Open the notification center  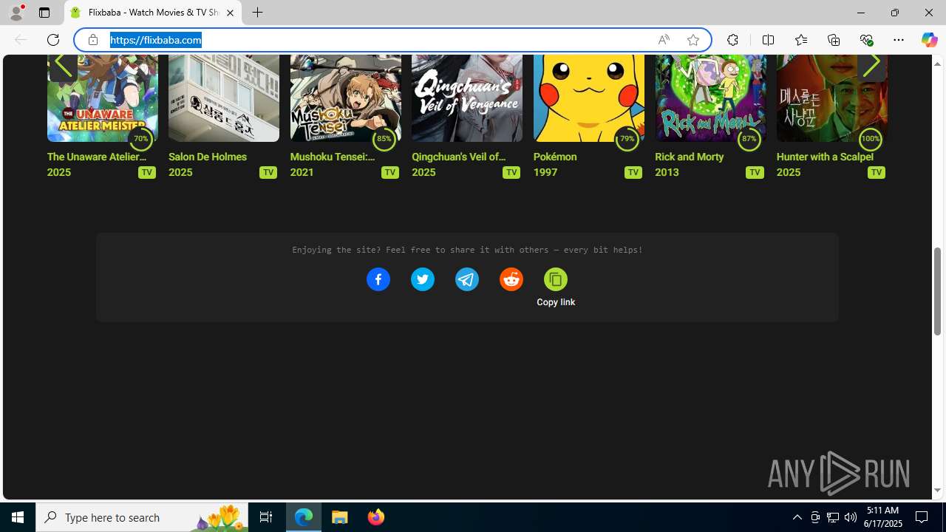pyautogui.click(x=922, y=517)
